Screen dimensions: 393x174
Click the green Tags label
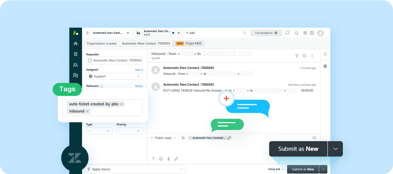(67, 89)
